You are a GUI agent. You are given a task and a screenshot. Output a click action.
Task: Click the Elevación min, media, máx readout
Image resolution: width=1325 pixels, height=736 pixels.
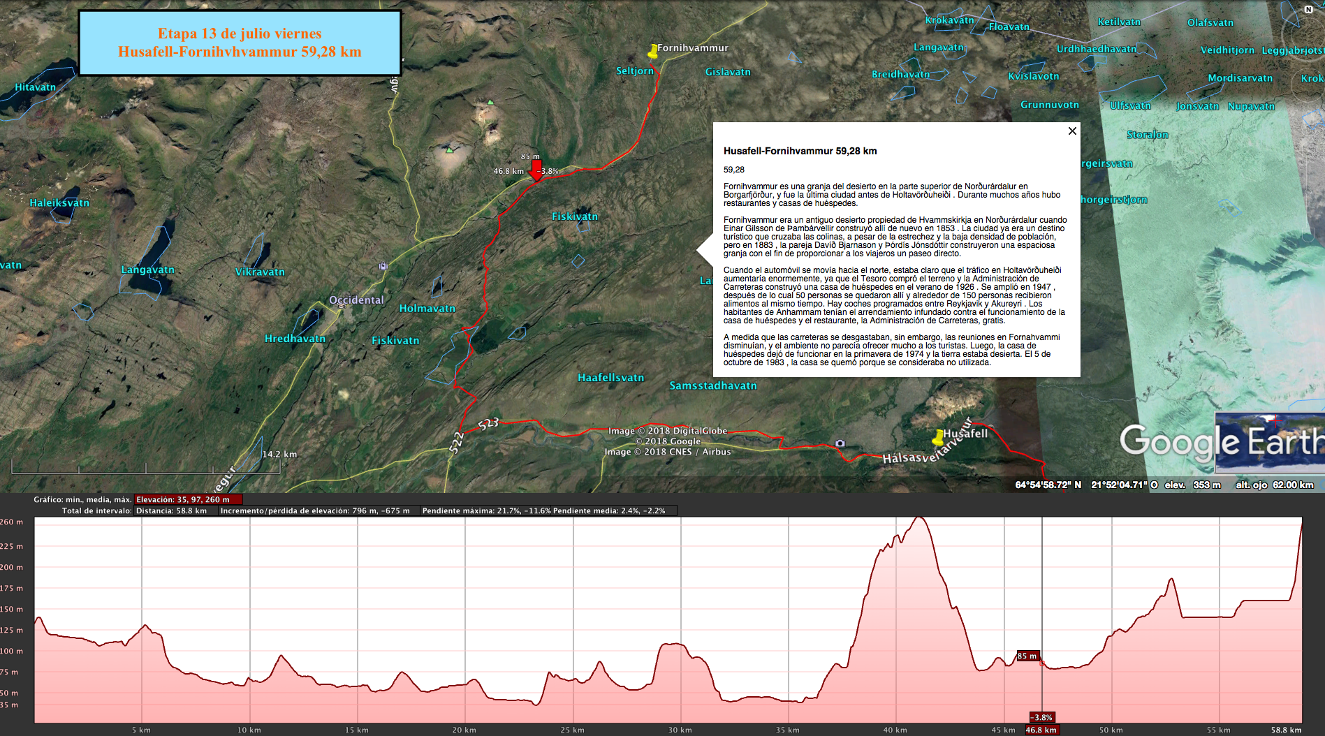point(187,499)
